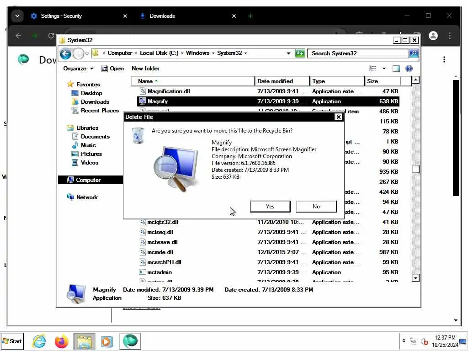Close the Delete File dialog
The height and width of the screenshot is (351, 468).
[x=338, y=117]
